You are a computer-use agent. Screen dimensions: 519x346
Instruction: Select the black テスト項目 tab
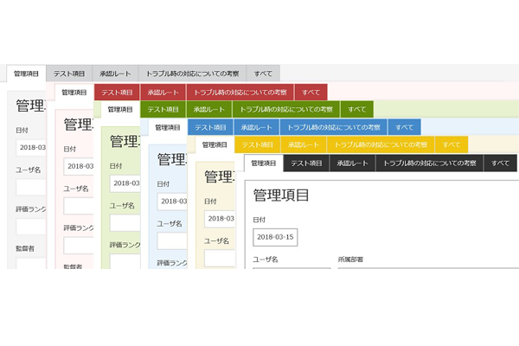pyautogui.click(x=307, y=163)
